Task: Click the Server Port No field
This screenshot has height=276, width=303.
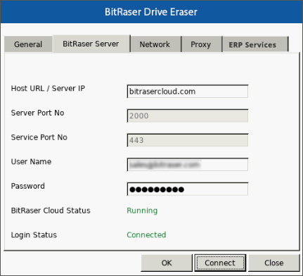Action: tap(188, 115)
